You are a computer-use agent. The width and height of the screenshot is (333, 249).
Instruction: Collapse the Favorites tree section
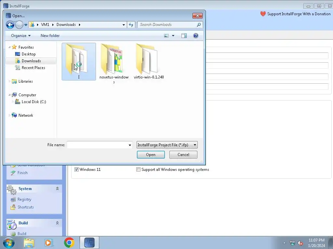9,47
